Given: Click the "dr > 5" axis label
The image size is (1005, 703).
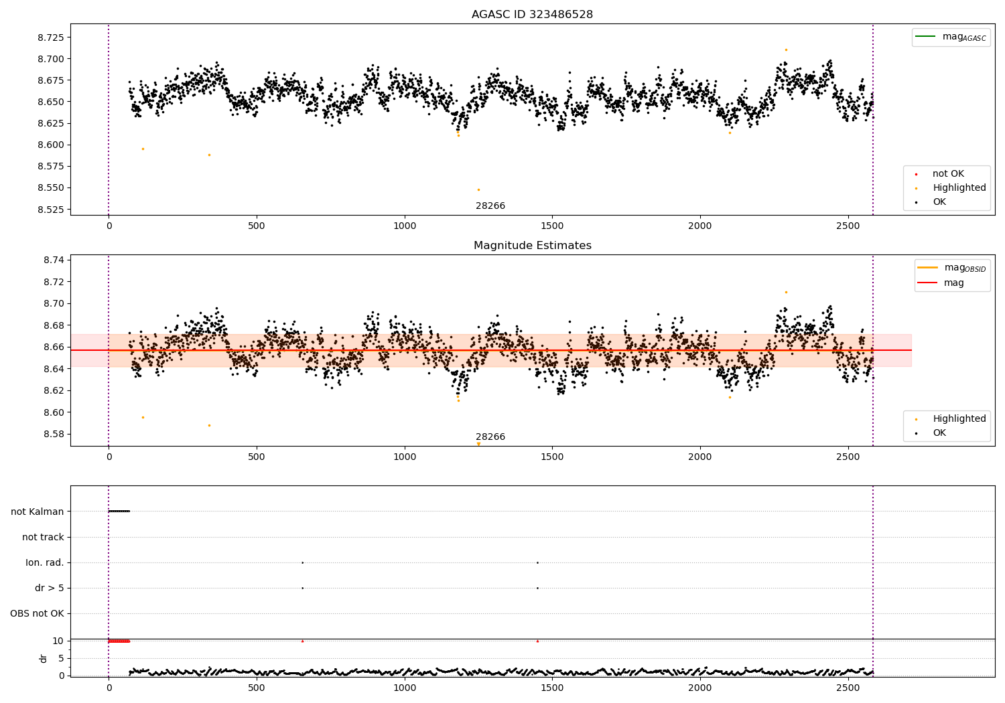Looking at the screenshot, I should tap(49, 588).
